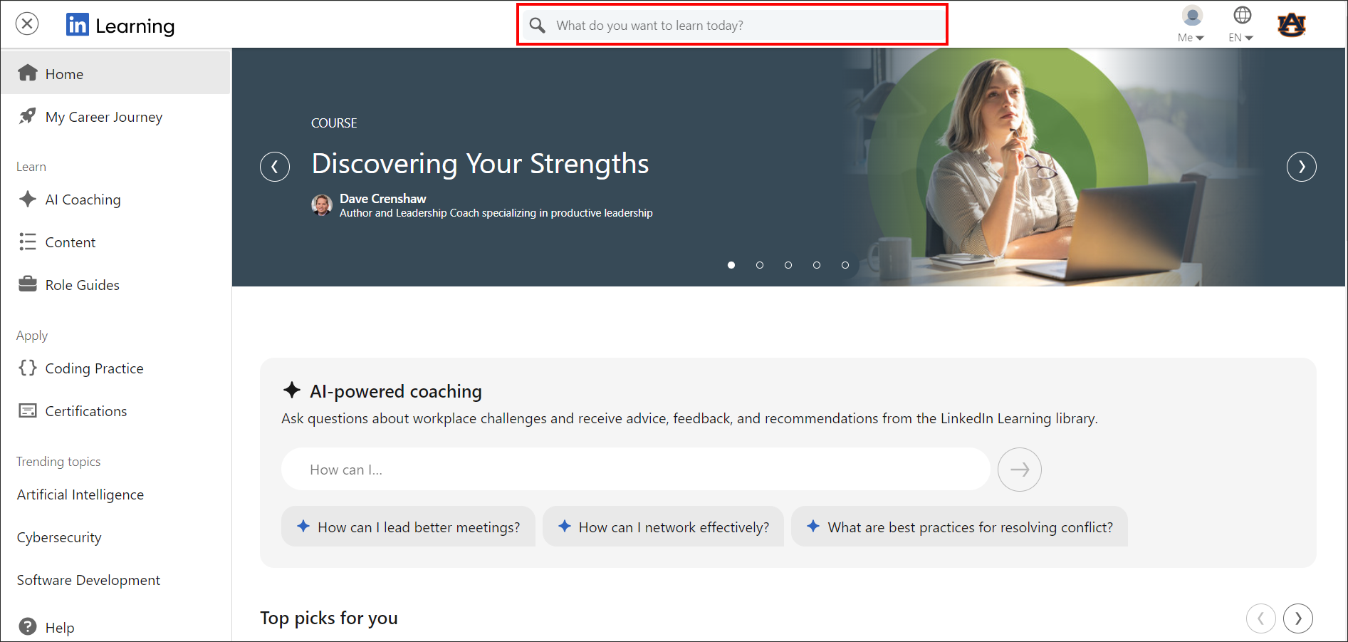The image size is (1348, 642).
Task: Open the Me profile dropdown
Action: (1191, 24)
